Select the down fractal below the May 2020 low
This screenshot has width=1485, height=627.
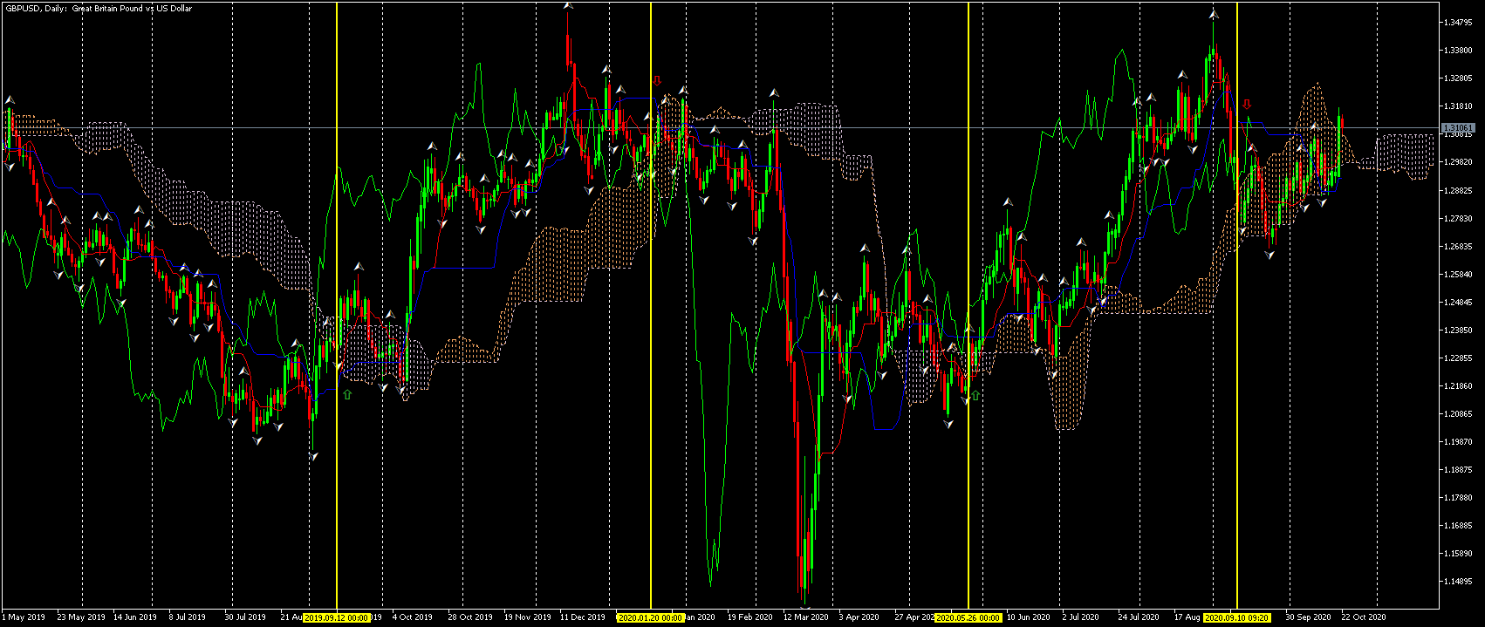click(948, 425)
